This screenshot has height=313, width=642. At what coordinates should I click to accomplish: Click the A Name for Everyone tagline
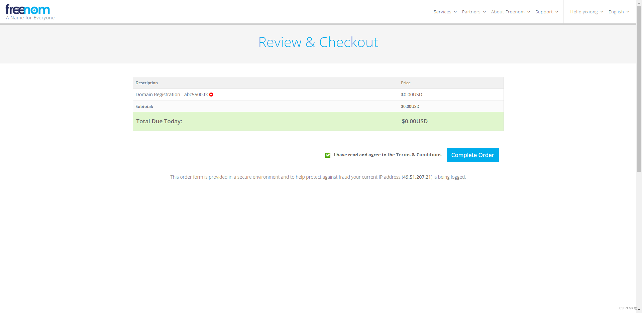[30, 18]
